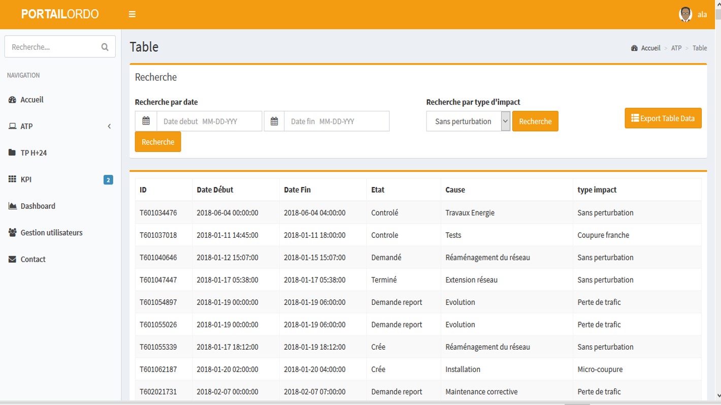Click the Contact envelope icon
The image size is (721, 405).
point(13,259)
